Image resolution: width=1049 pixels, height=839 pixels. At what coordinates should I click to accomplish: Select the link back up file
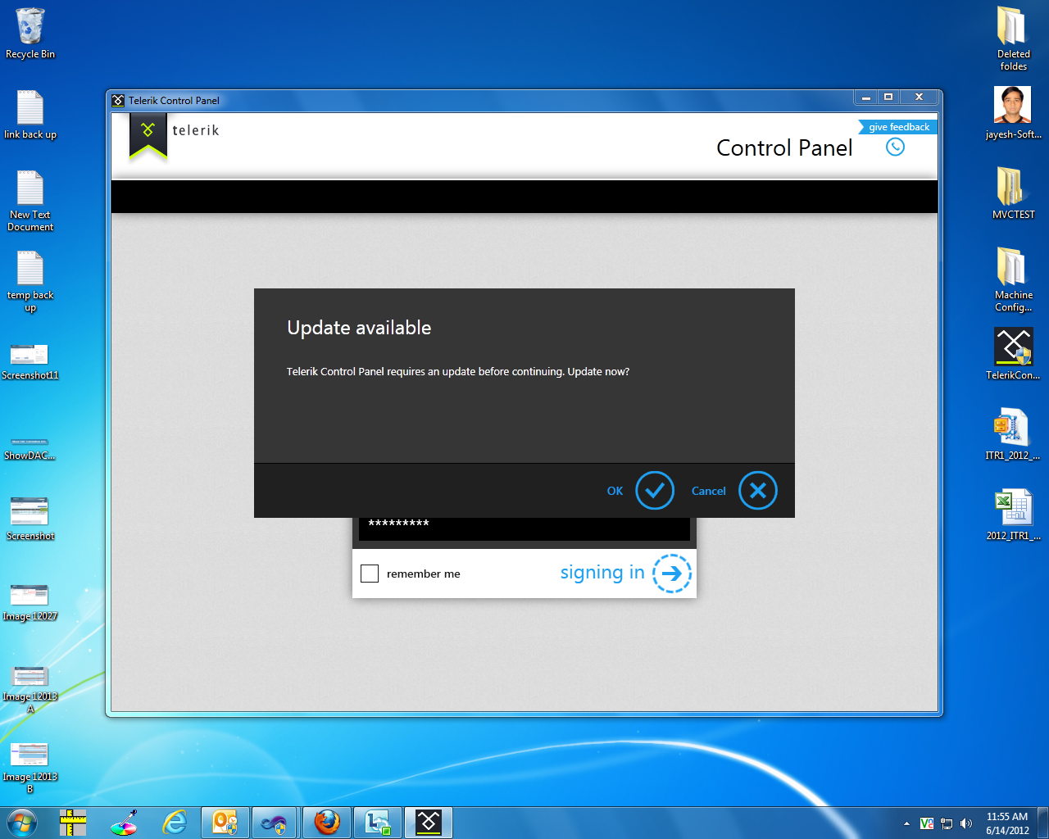point(30,115)
